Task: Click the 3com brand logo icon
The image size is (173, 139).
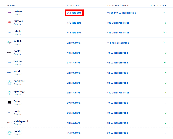Action: click(x=9, y=102)
